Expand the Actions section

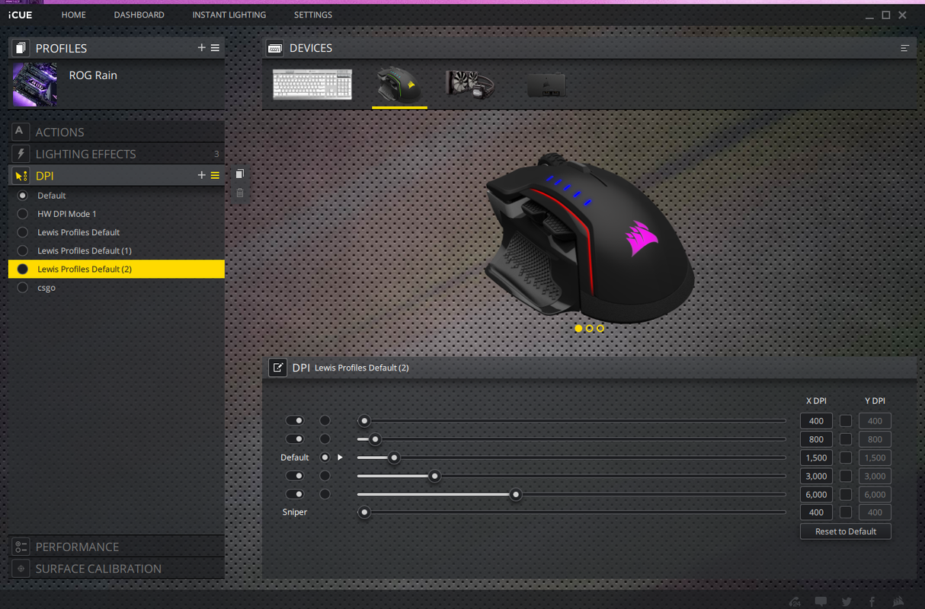point(117,132)
